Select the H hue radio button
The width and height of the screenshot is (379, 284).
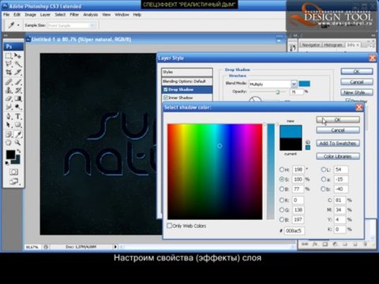(x=282, y=170)
